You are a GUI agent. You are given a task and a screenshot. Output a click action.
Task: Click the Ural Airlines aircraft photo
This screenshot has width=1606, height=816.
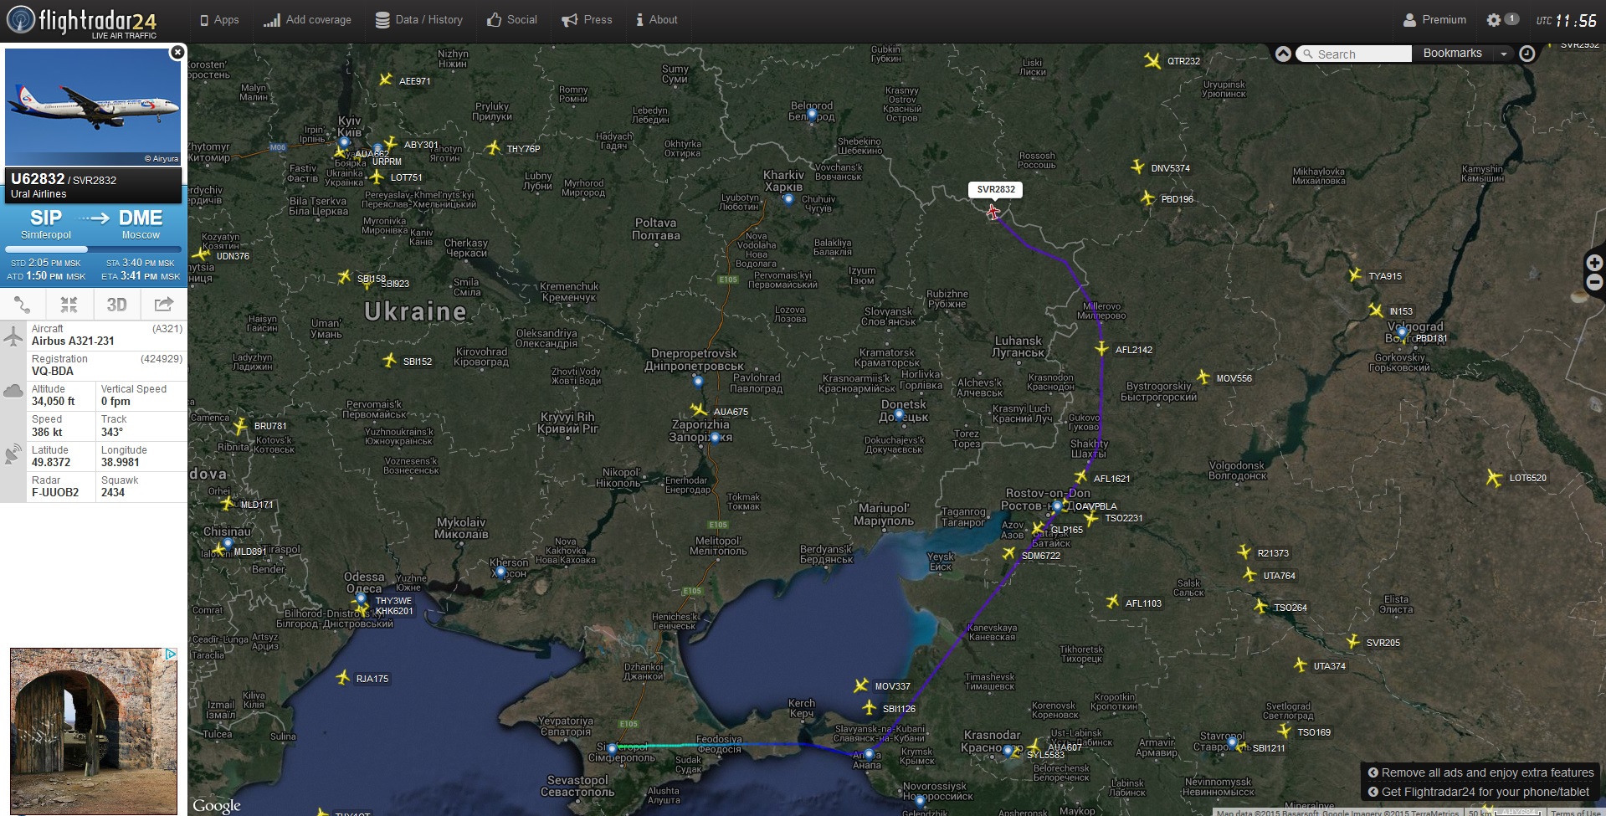pos(93,107)
